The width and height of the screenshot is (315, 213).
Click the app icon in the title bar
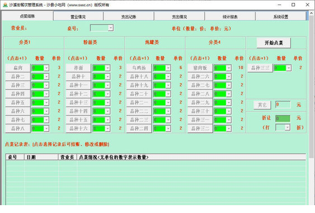5,4
